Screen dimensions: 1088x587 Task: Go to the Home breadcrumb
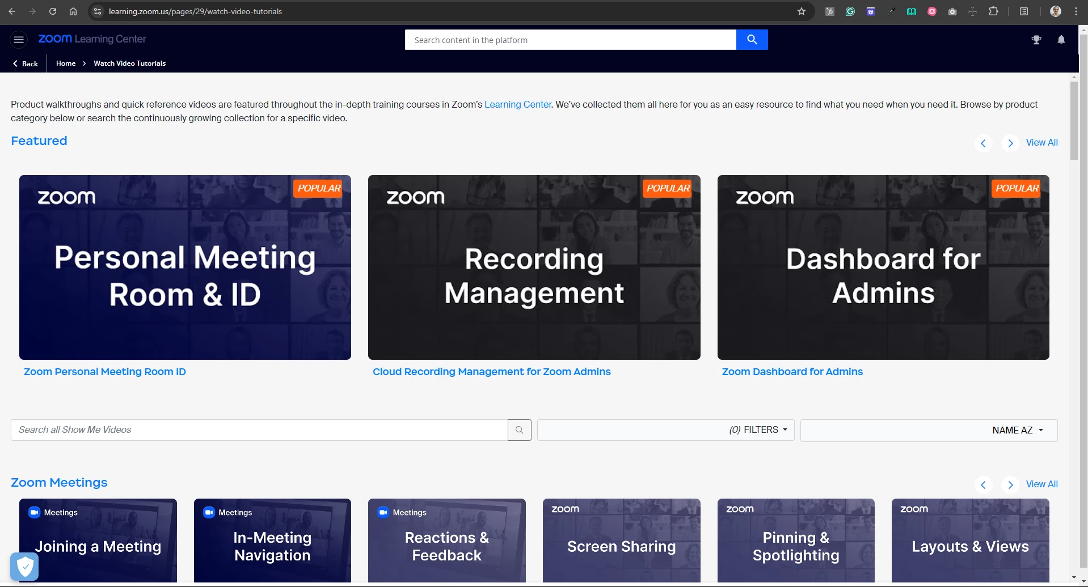(66, 63)
